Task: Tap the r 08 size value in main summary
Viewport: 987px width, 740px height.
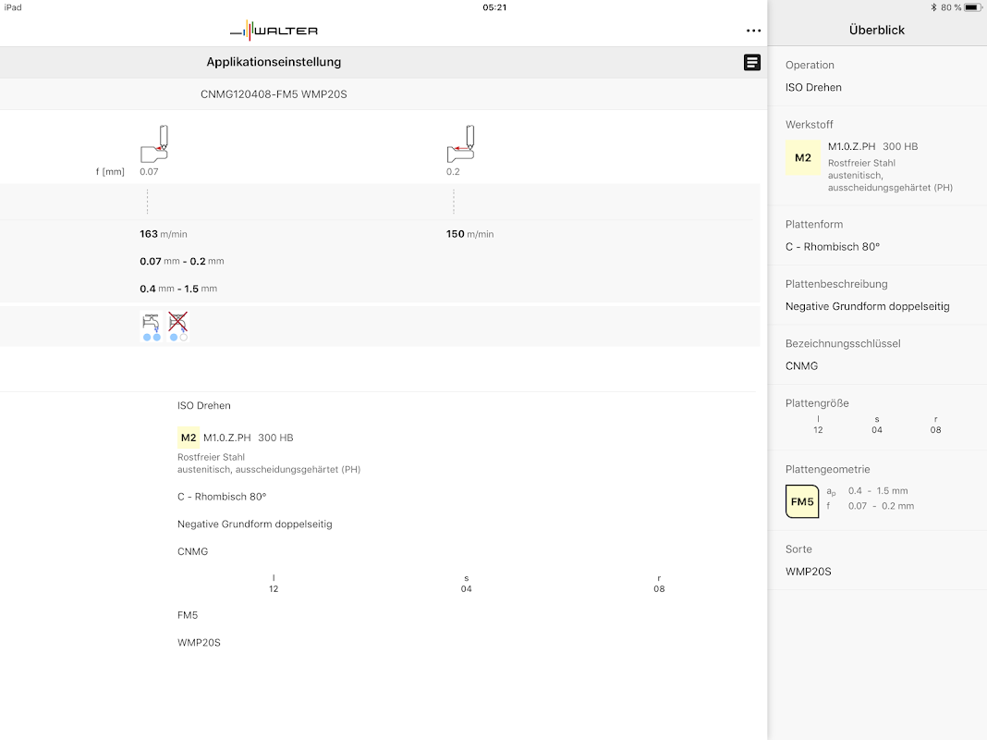Action: pyautogui.click(x=659, y=584)
